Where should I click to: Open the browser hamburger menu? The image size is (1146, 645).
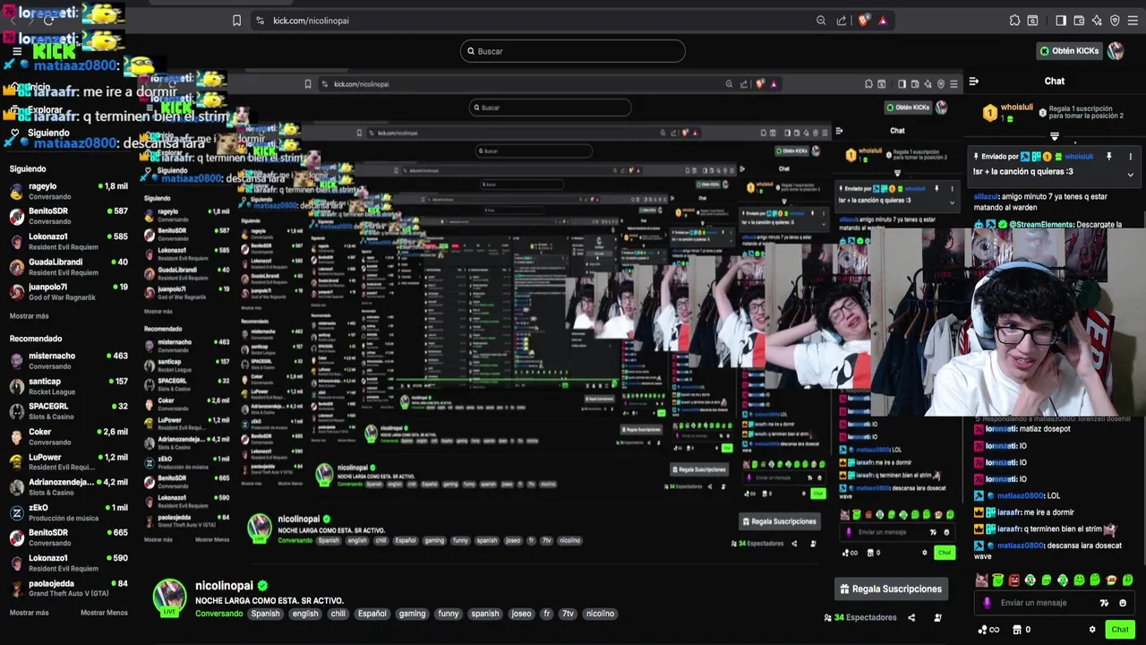point(1133,21)
